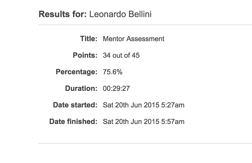Click the Duration label

coord(81,88)
